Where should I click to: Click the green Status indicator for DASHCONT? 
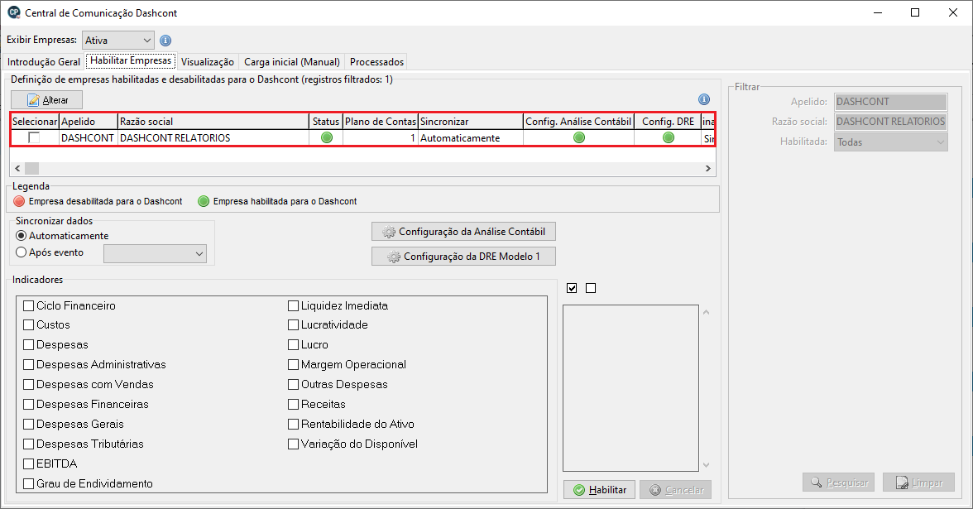pos(326,137)
